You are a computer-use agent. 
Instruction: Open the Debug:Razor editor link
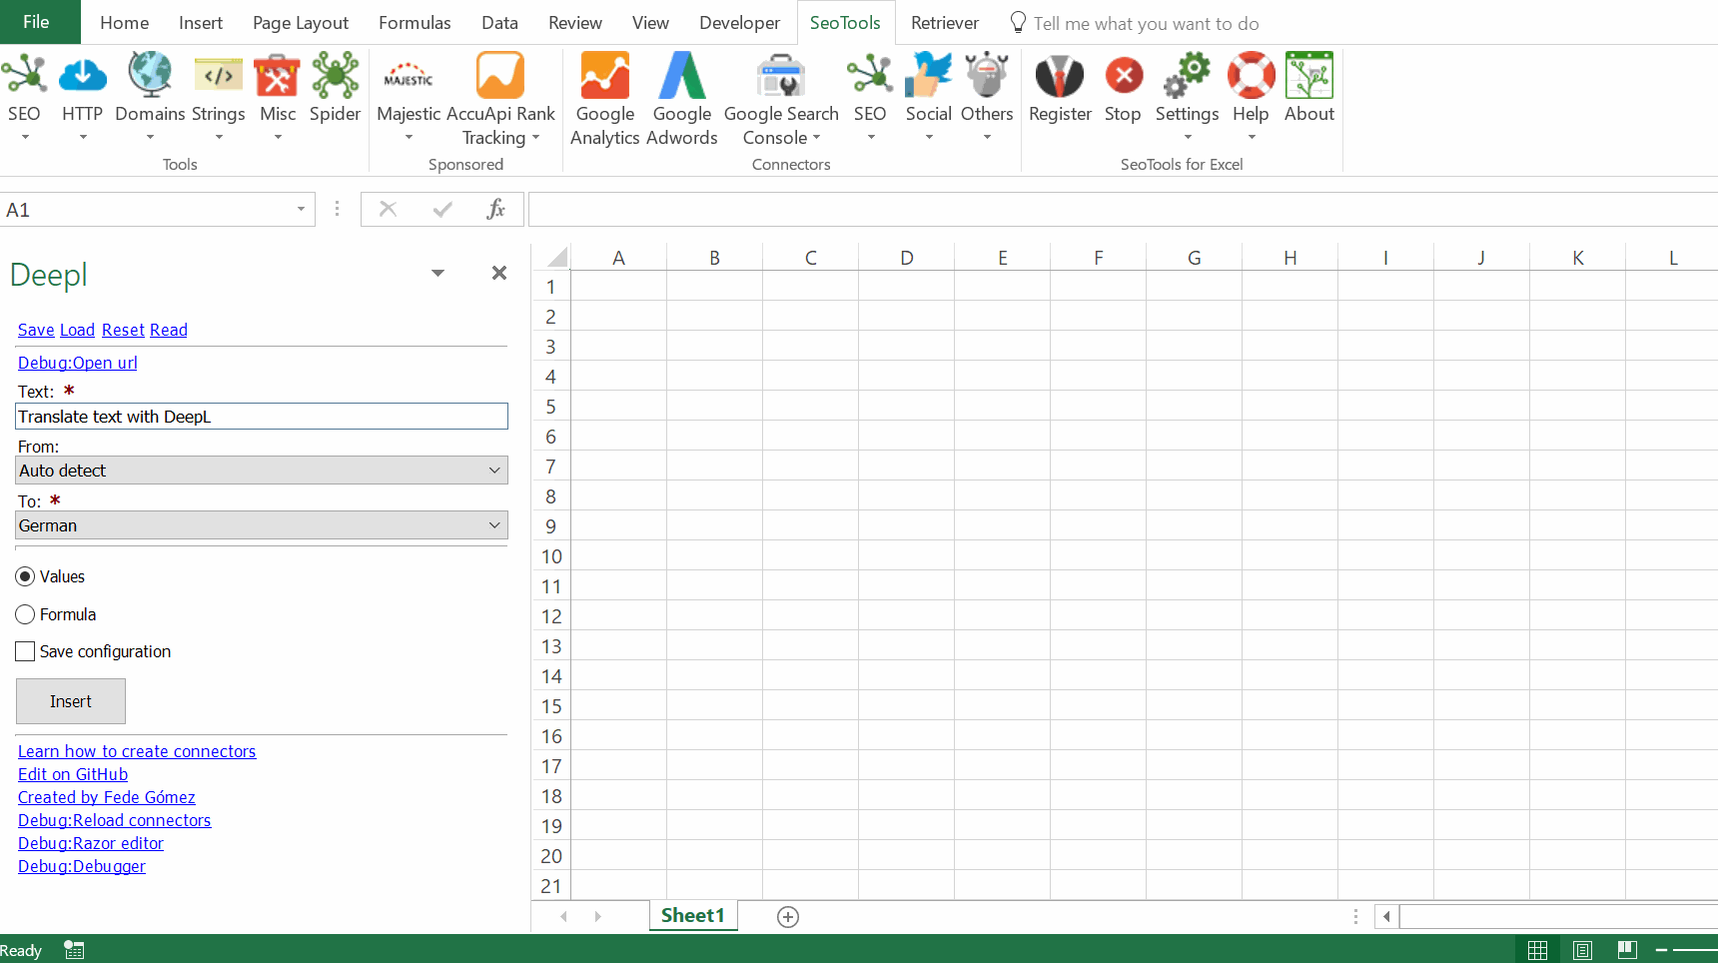coord(91,843)
